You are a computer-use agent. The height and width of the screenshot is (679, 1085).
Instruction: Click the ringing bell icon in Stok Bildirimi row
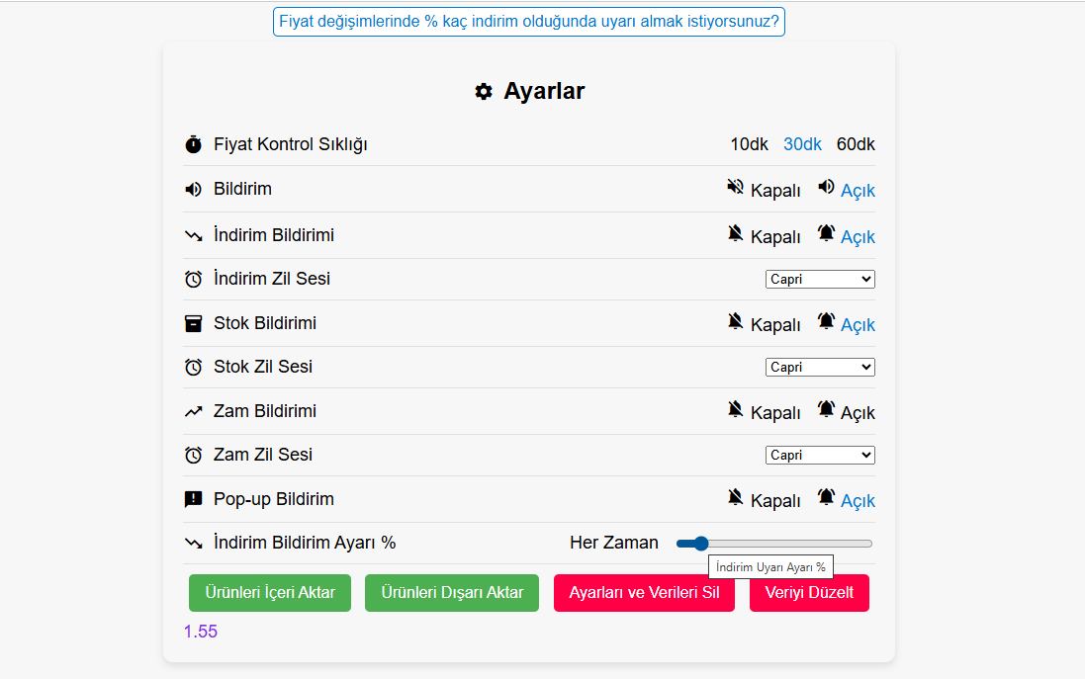point(826,321)
